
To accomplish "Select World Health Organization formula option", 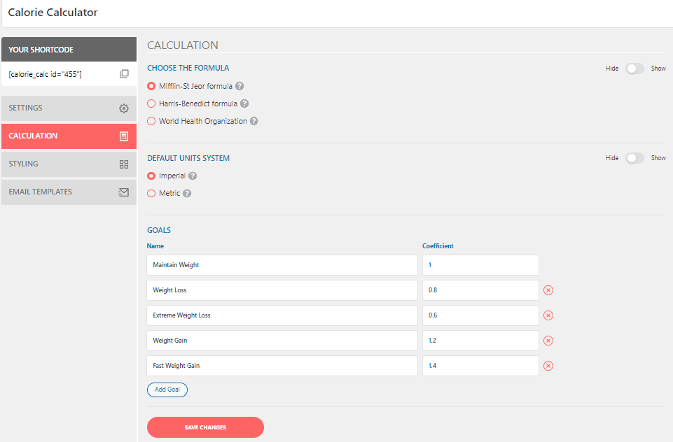I will coord(151,121).
